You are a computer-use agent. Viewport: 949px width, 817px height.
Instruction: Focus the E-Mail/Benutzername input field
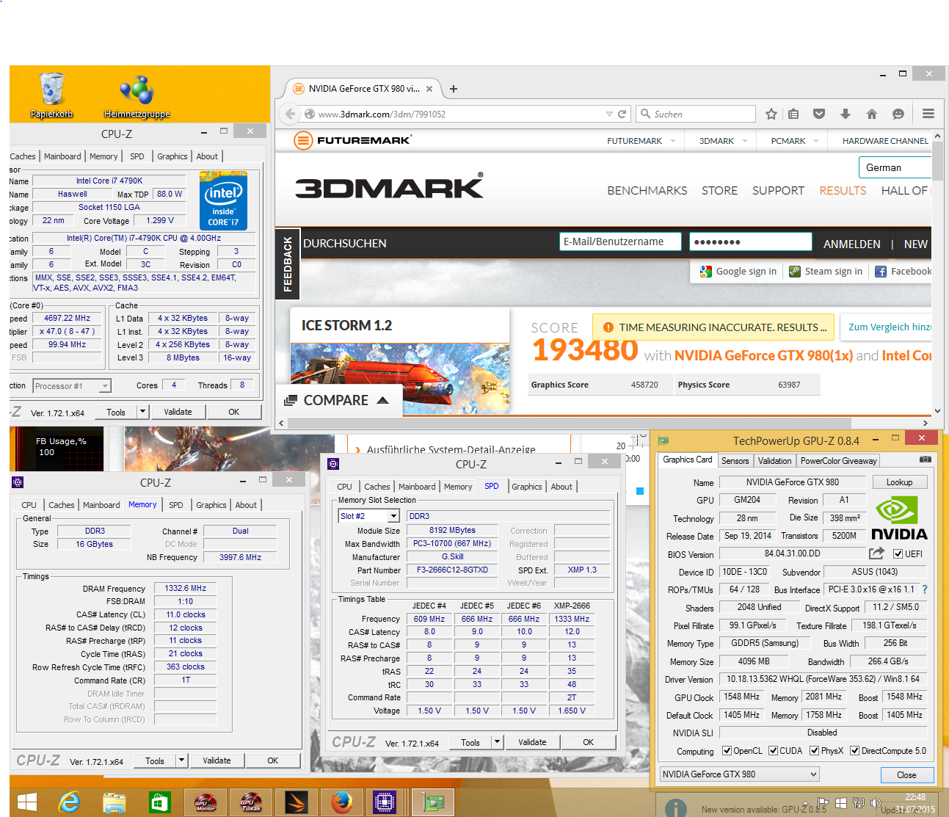pos(620,242)
